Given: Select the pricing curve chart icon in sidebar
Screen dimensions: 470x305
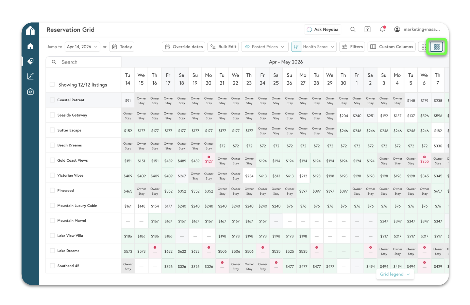Looking at the screenshot, I should [x=30, y=76].
